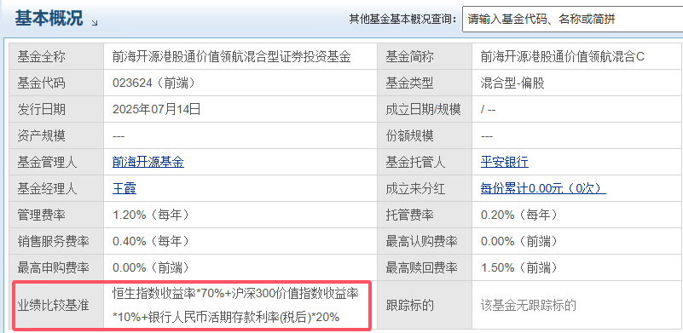Select fund type value 混合型-偏股
The image size is (683, 333).
[x=512, y=83]
